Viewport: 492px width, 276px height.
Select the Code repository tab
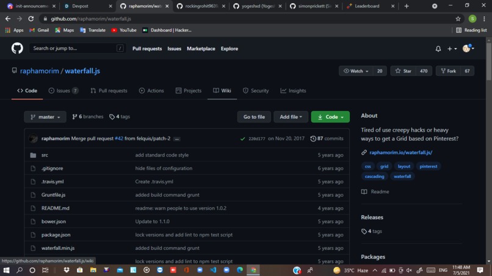[27, 91]
